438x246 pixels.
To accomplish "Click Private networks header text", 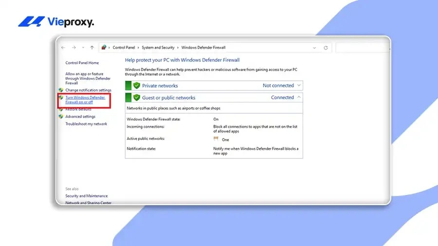I will [160, 86].
